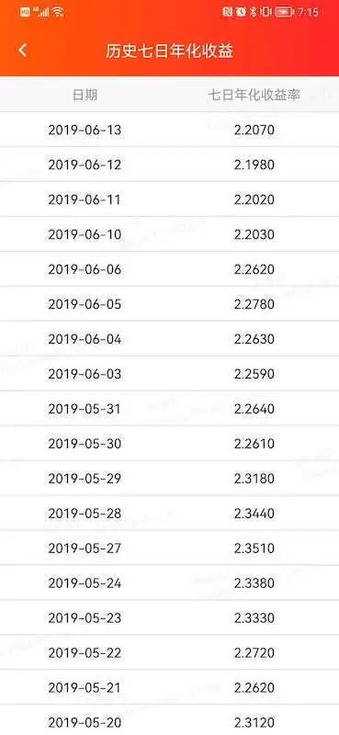The height and width of the screenshot is (735, 339).
Task: Tap the 日期 column header
Action: click(x=85, y=95)
